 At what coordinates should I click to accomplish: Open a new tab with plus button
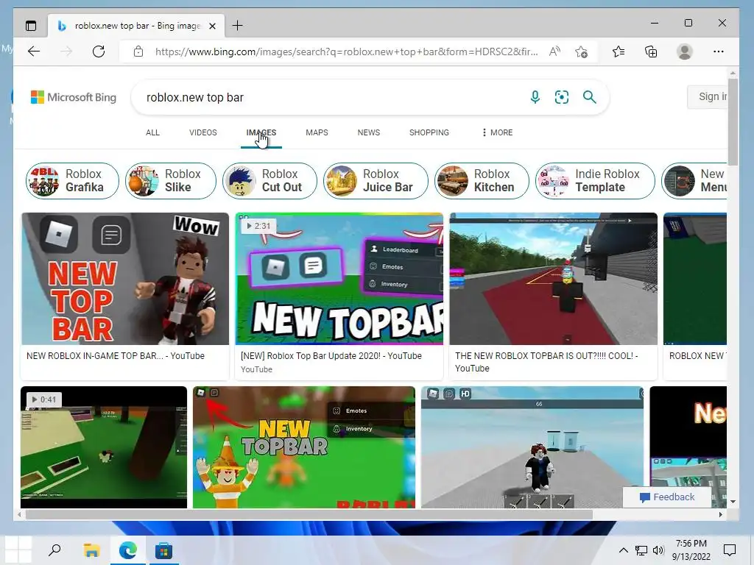tap(238, 26)
